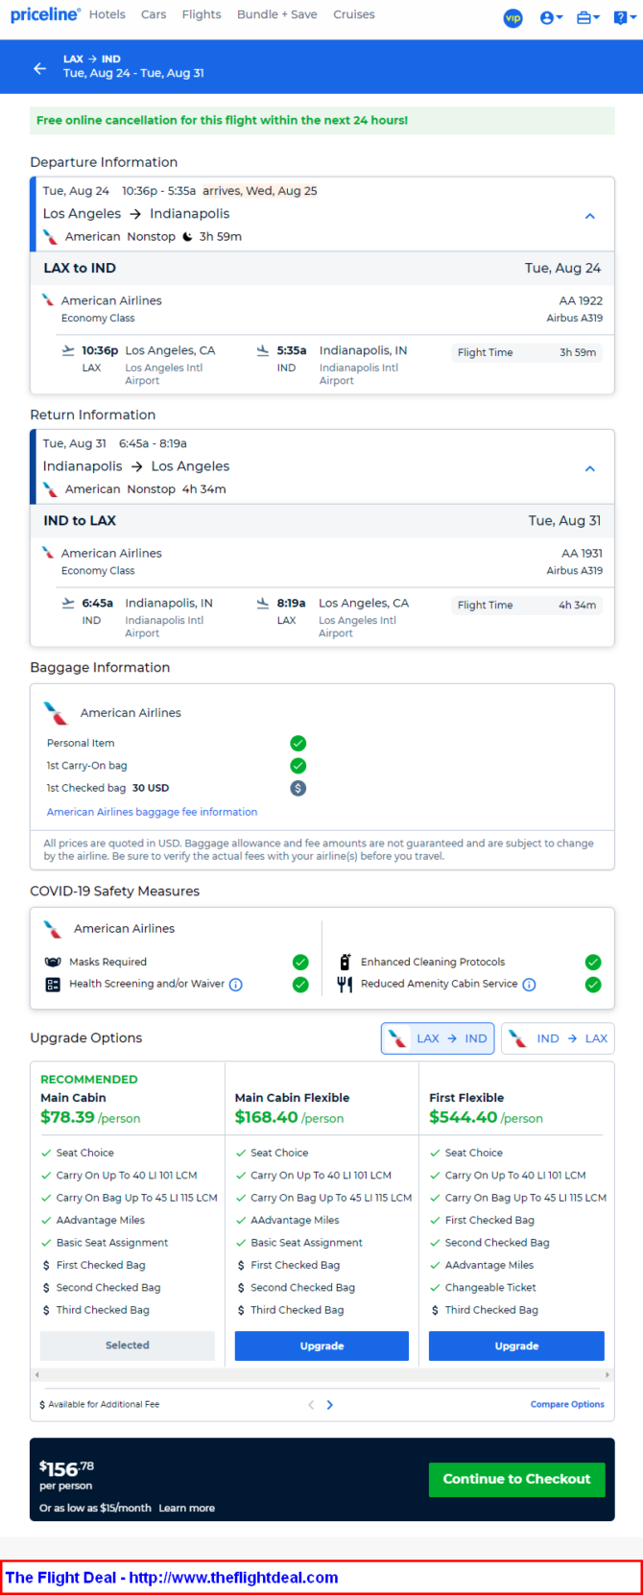Click the dollar icon for 1st Checked bag
This screenshot has height=1595, width=643.
(x=298, y=788)
